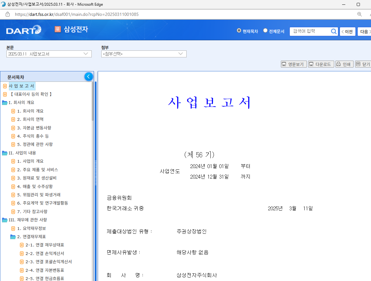Click document icon beside 1. 사업의 개요
Screen dimensions: 371x281
(x=13, y=161)
